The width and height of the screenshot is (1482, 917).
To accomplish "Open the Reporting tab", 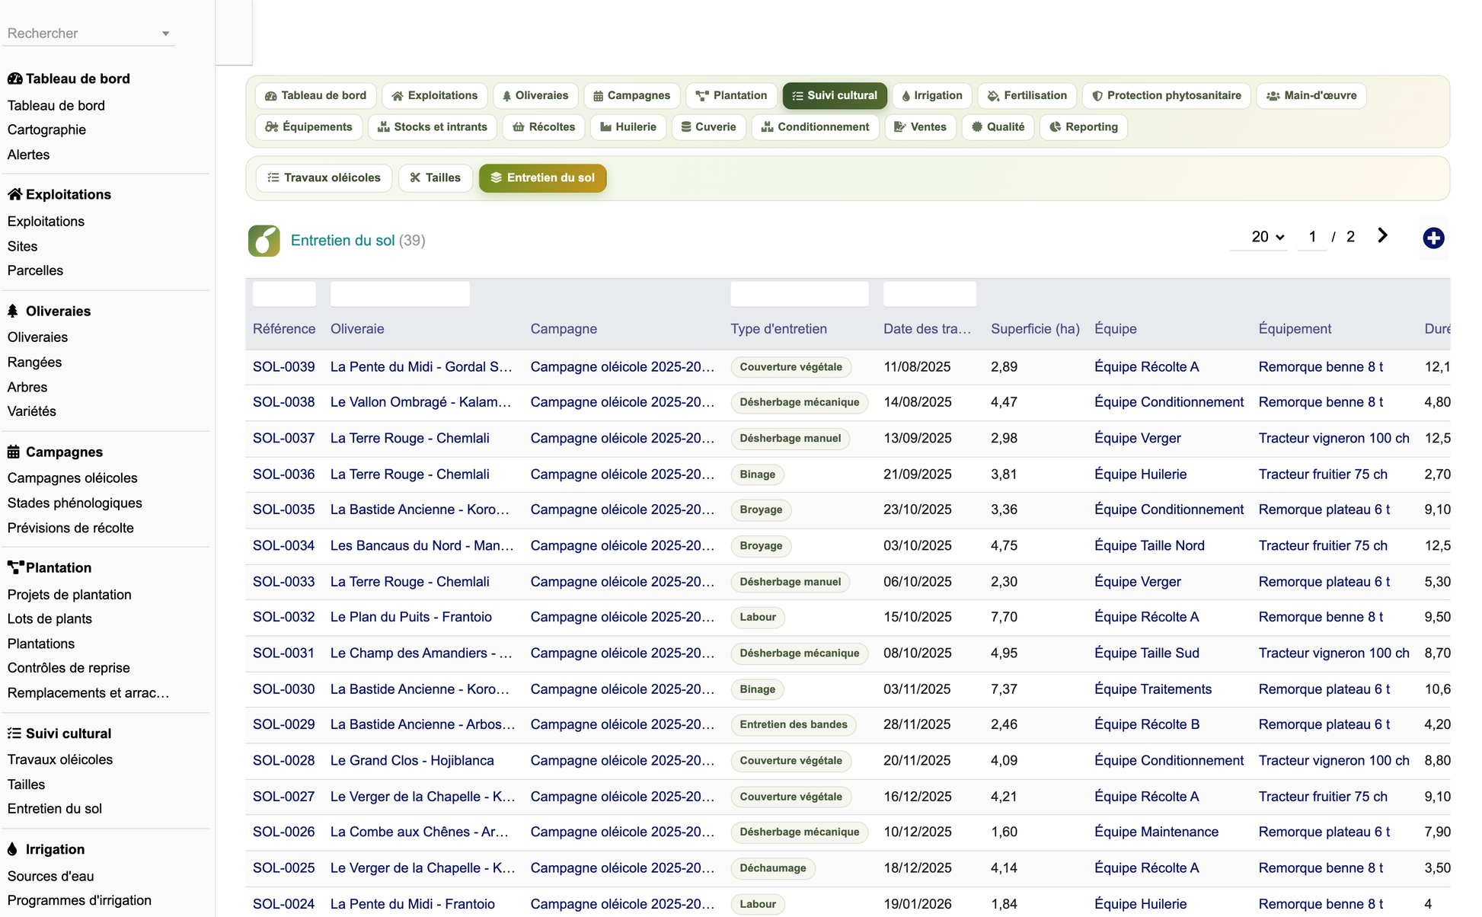I will [1083, 127].
